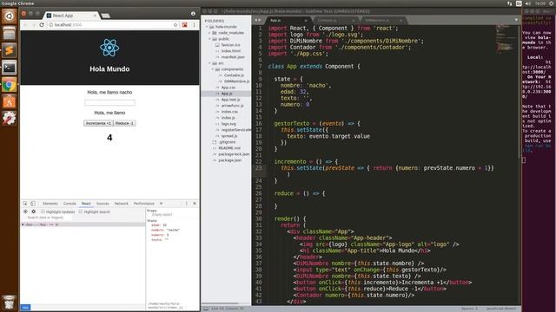Close the App.js editor tab
Image resolution: width=556 pixels, height=312 pixels.
(x=306, y=21)
